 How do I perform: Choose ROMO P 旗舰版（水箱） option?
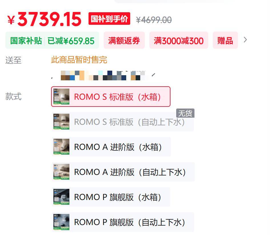point(111,197)
